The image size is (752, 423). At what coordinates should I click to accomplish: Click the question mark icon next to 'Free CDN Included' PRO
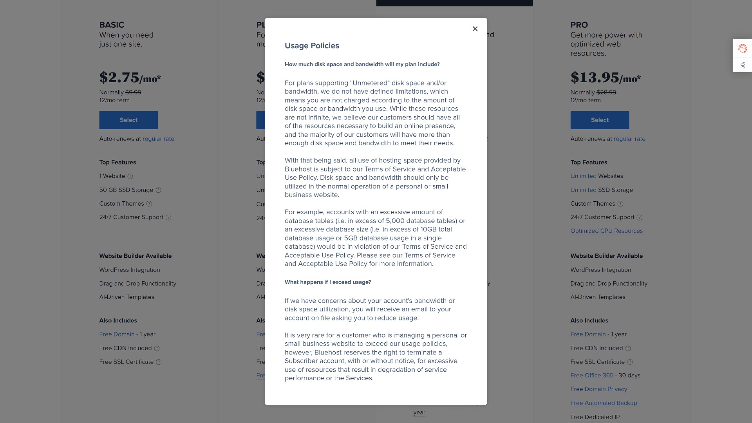628,348
